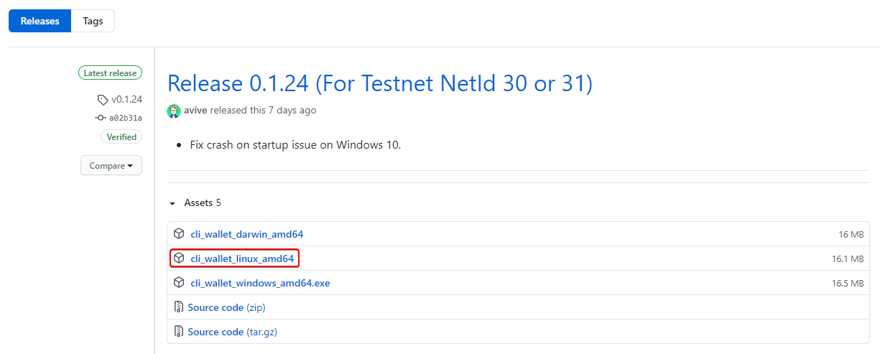Click the Latest release label
Screen dimensions: 880x354
click(111, 73)
